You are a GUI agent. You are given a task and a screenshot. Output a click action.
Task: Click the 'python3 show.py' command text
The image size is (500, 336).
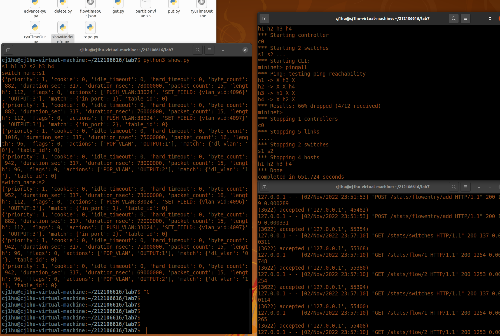coord(167,60)
